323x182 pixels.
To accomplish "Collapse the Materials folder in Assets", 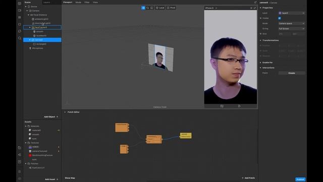I will [26, 126].
